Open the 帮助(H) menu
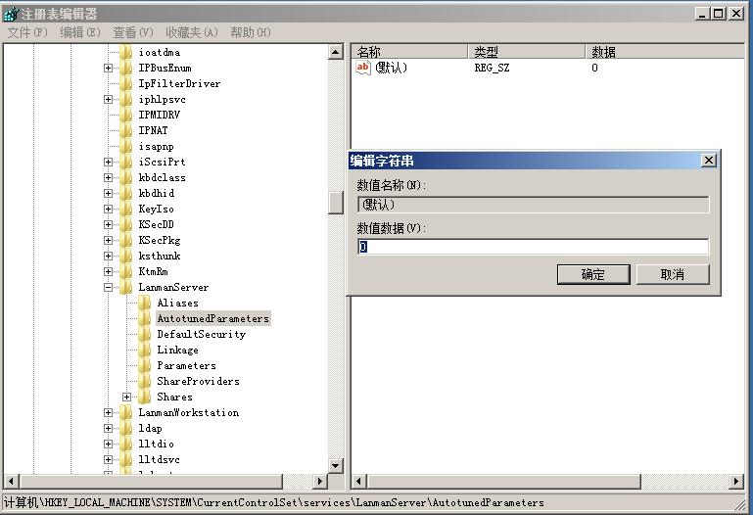This screenshot has height=515, width=753. click(x=251, y=32)
